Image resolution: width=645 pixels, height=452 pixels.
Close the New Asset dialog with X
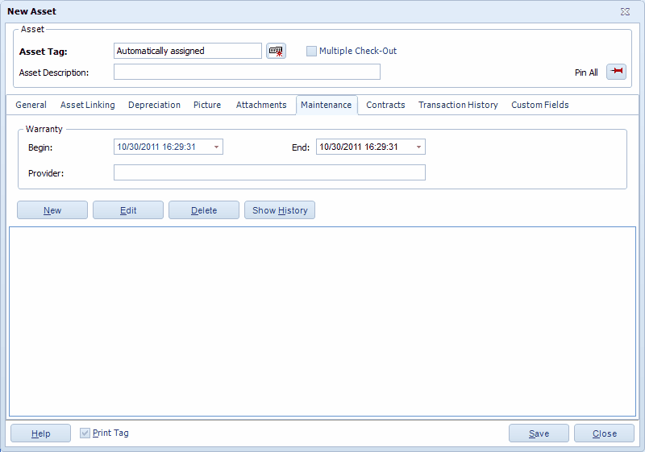(x=625, y=11)
